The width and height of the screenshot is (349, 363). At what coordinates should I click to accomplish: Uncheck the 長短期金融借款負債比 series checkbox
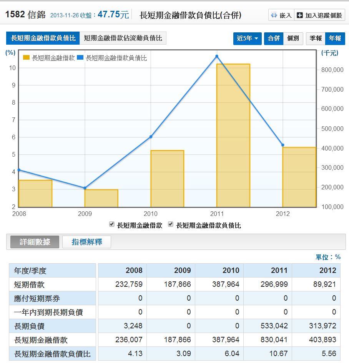pyautogui.click(x=171, y=224)
